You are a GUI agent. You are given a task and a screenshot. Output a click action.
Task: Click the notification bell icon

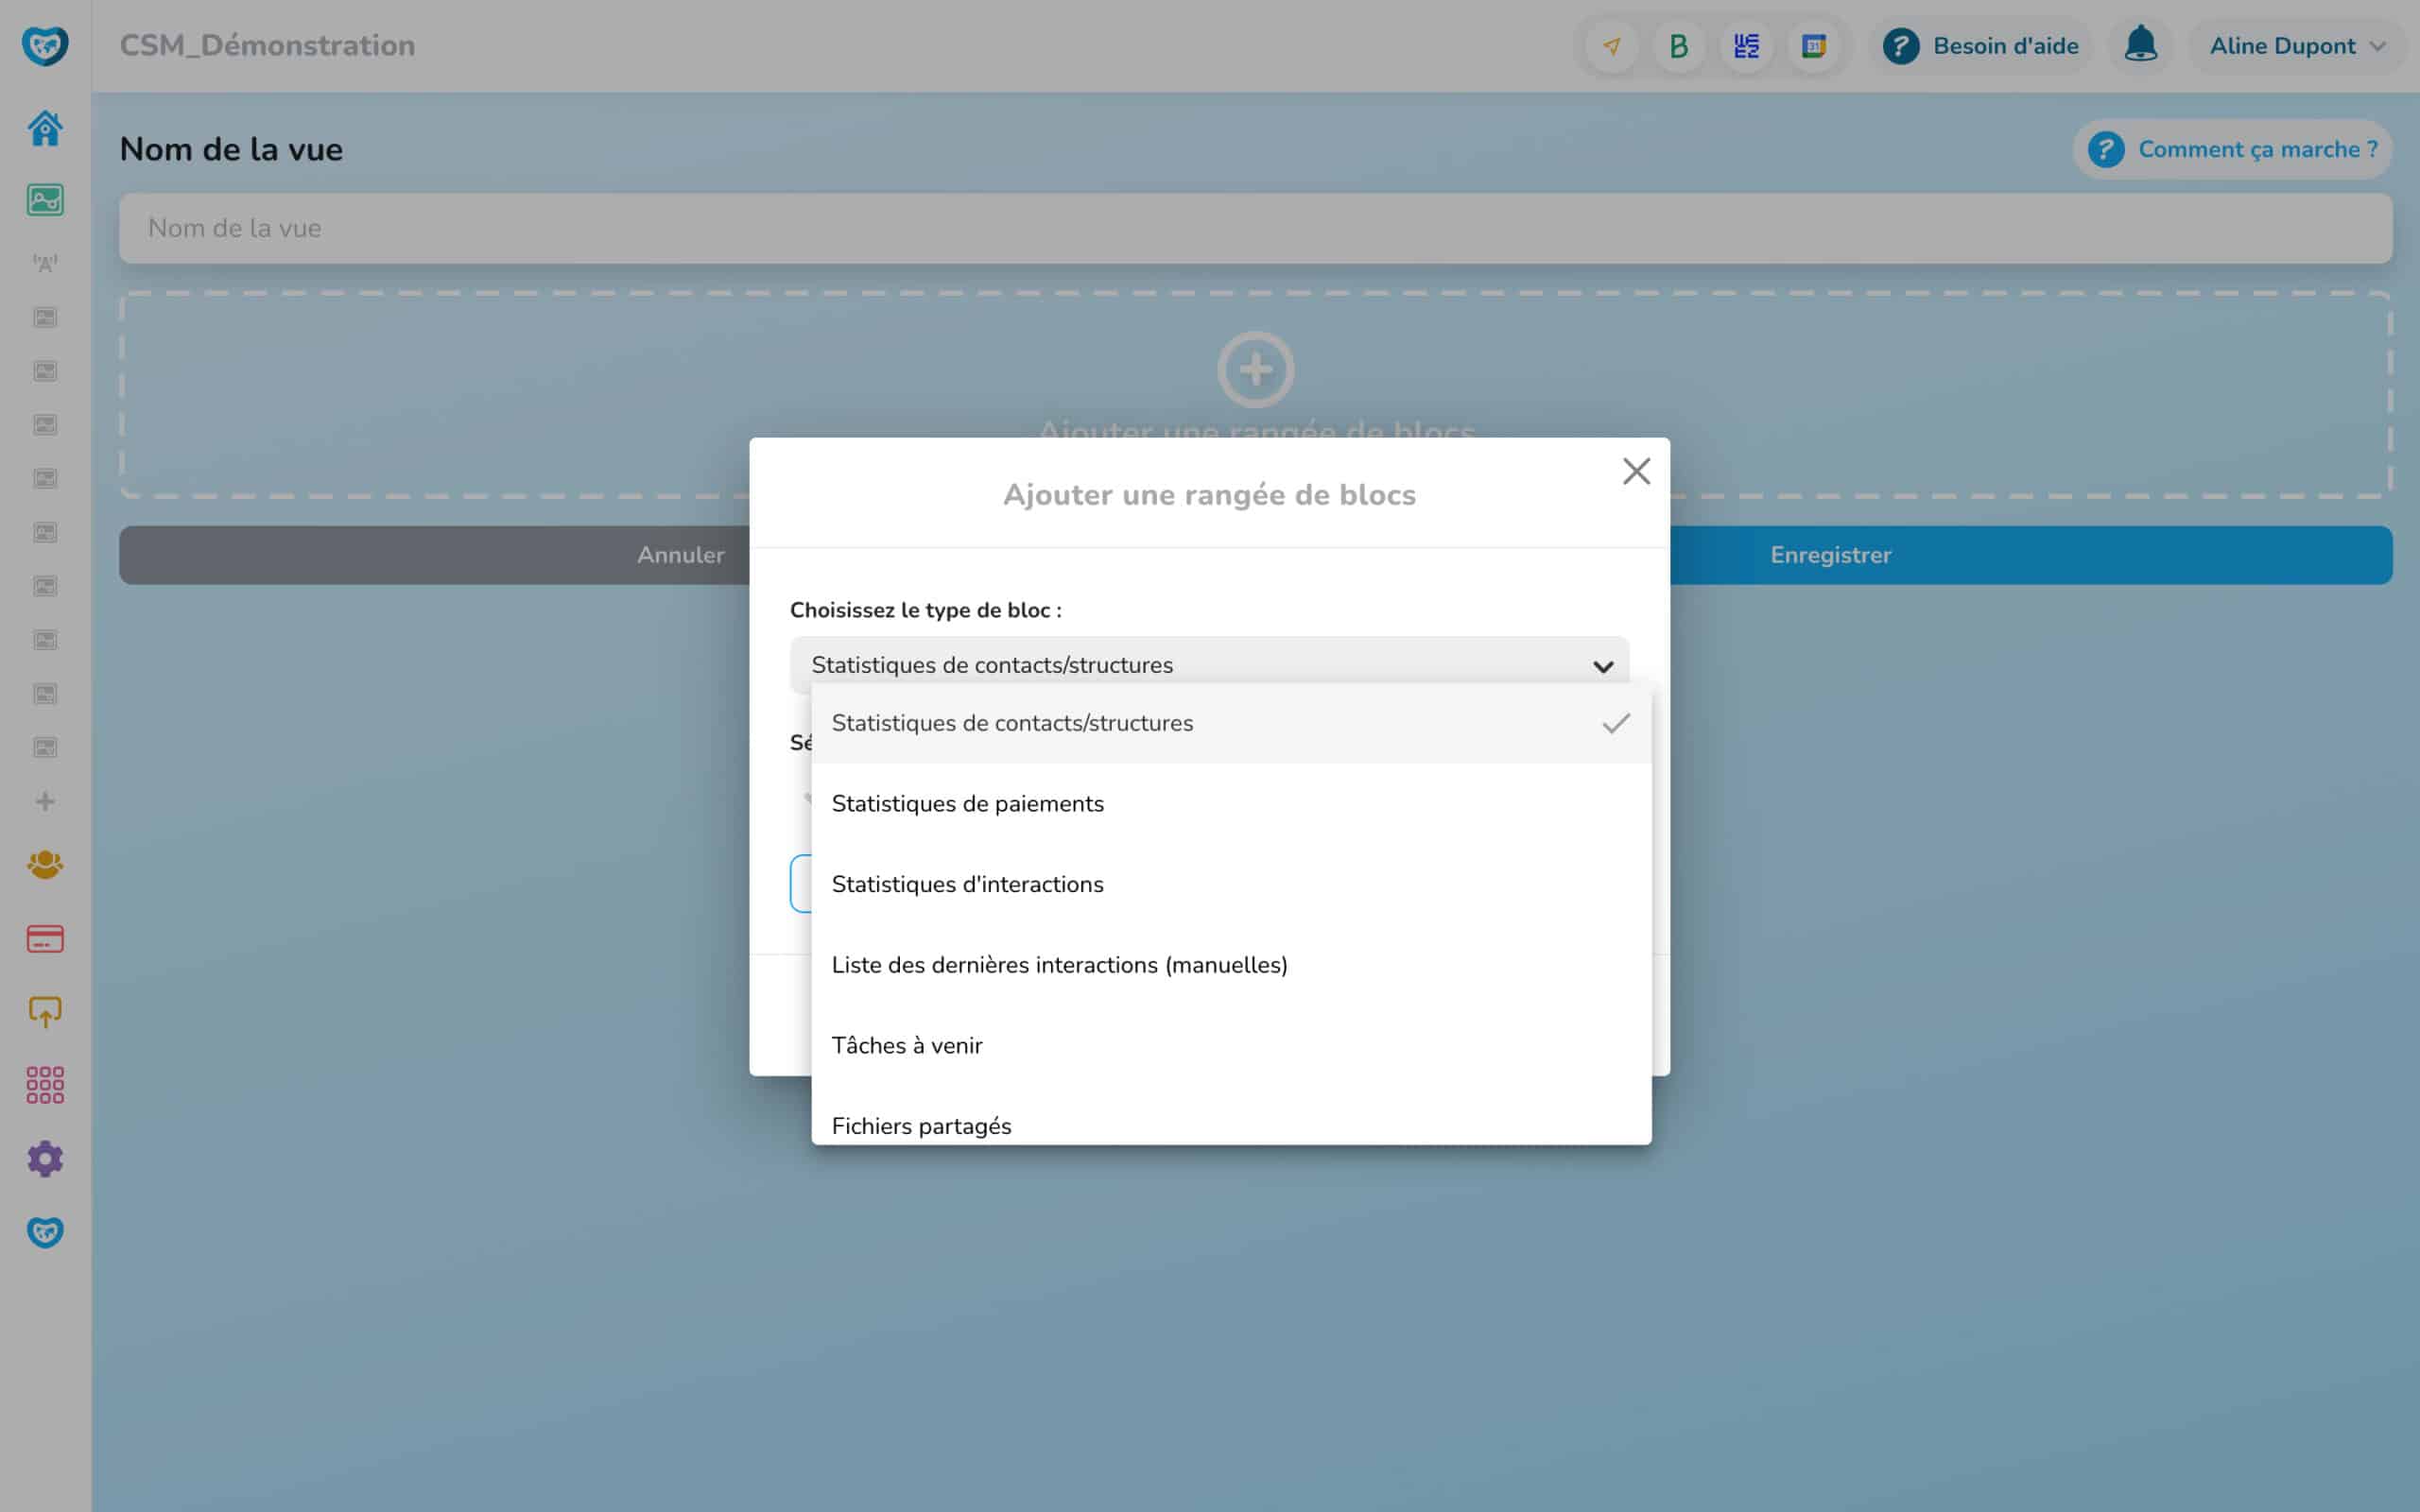coord(2140,46)
